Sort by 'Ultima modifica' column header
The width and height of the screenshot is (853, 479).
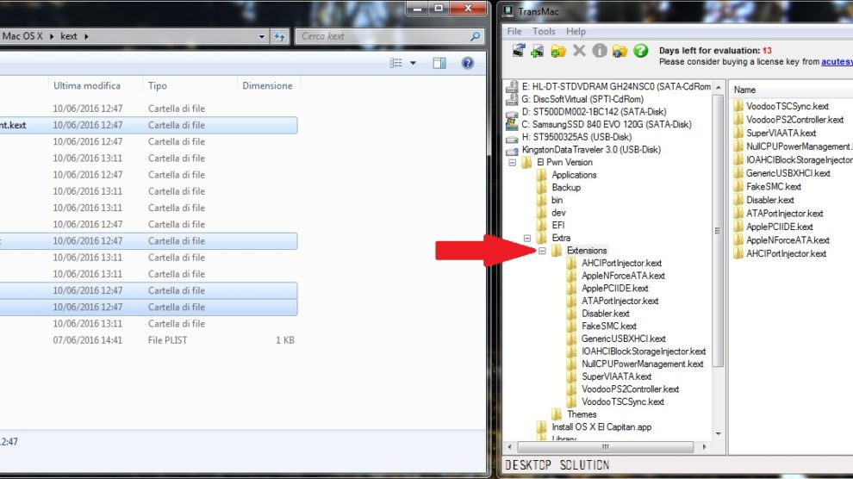pos(87,85)
